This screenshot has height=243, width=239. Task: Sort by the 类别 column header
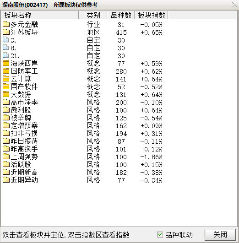(x=93, y=15)
